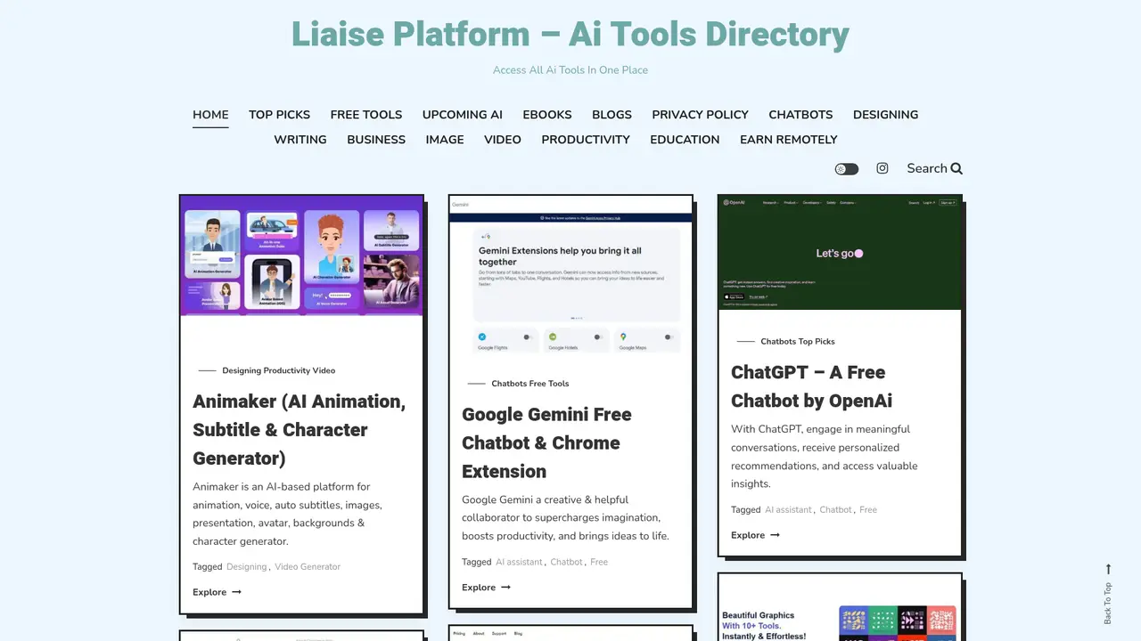This screenshot has height=641, width=1141.
Task: Click AI assistant tag on Gemini card
Action: 519,563
